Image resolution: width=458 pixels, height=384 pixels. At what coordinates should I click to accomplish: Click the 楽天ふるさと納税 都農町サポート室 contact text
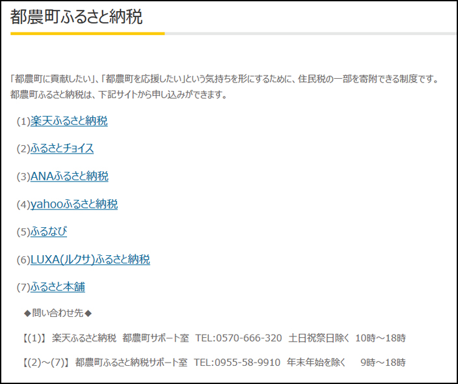[x=120, y=338]
